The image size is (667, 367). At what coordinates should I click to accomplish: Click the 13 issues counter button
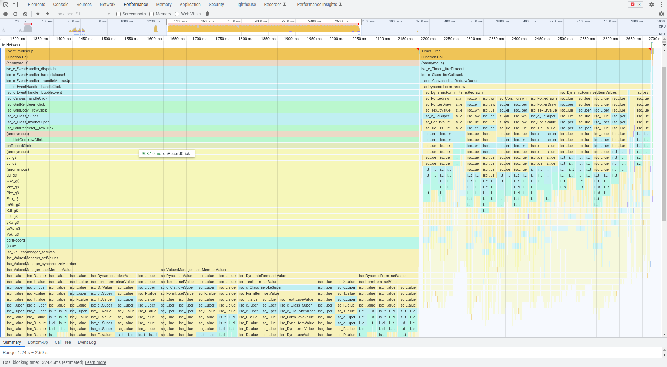635,5
